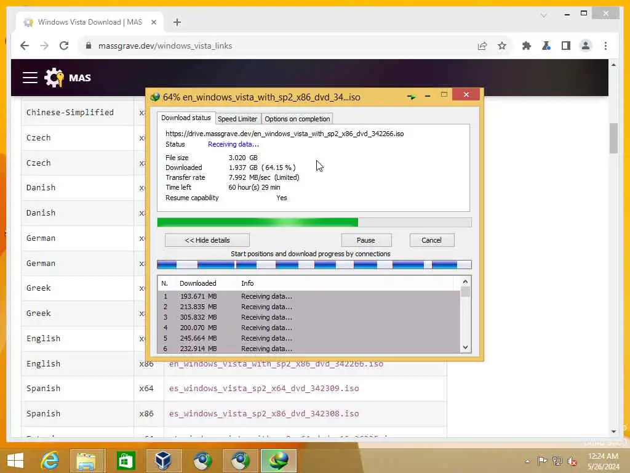Pause the download

pyautogui.click(x=366, y=240)
